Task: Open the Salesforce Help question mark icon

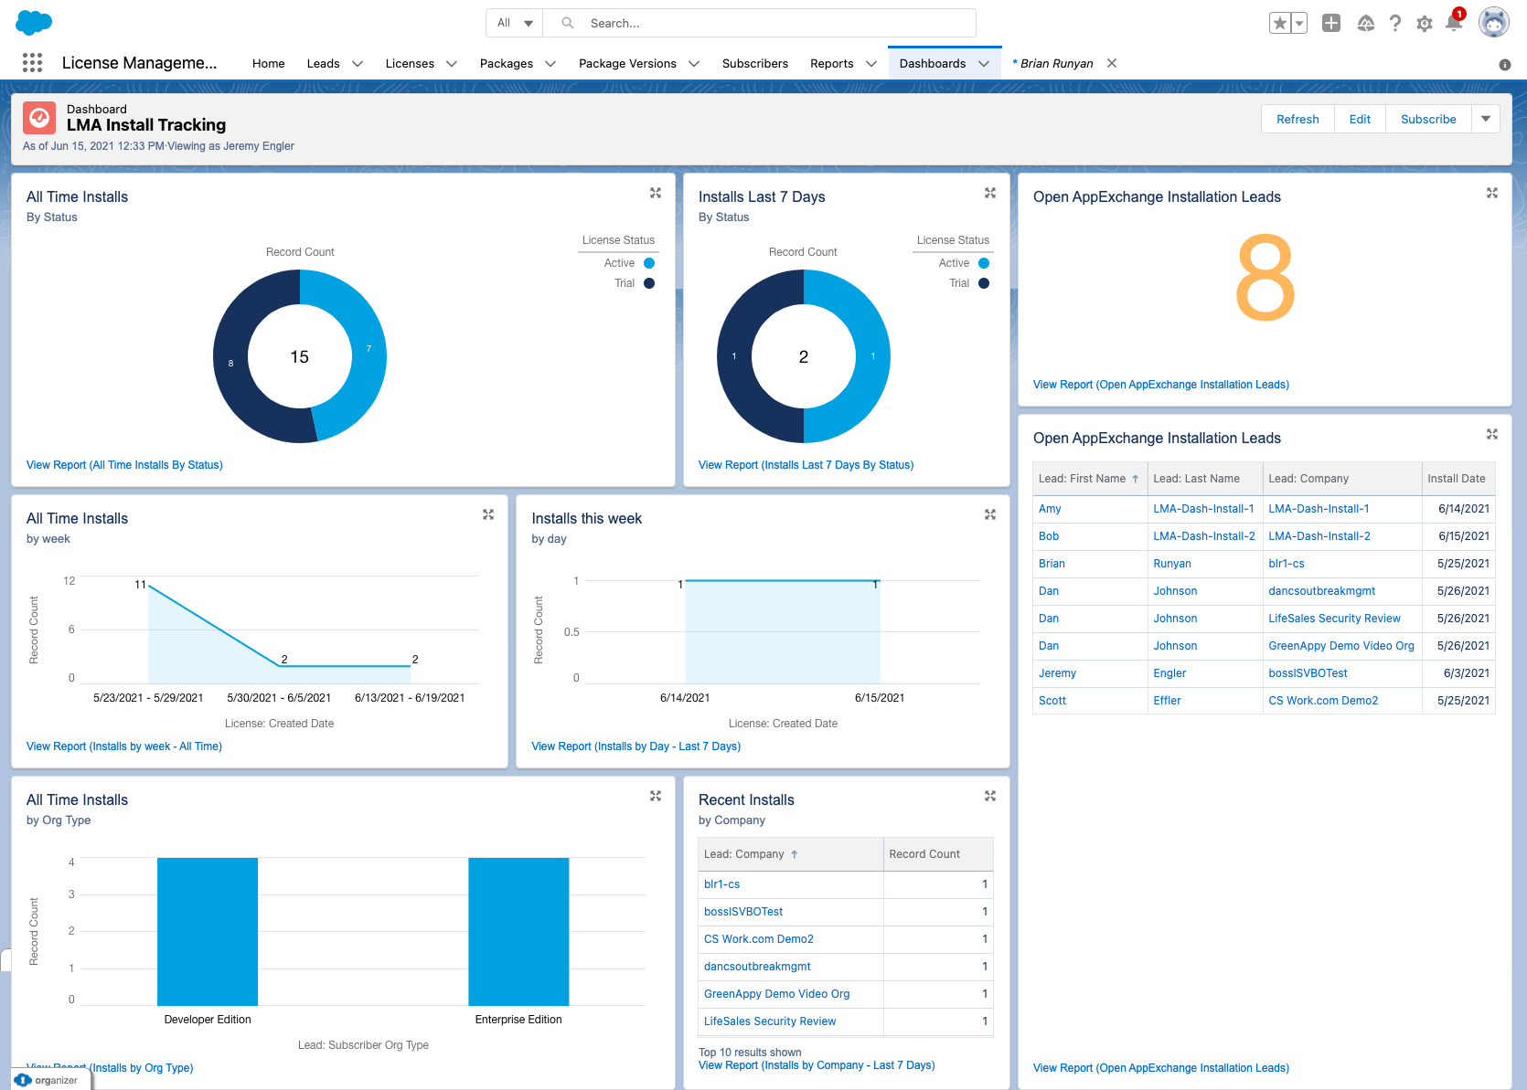Action: 1394,23
